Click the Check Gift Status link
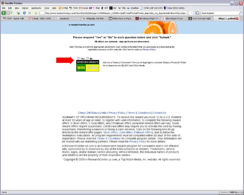Image resolution: width=244 pixels, height=195 pixels. click(88, 113)
